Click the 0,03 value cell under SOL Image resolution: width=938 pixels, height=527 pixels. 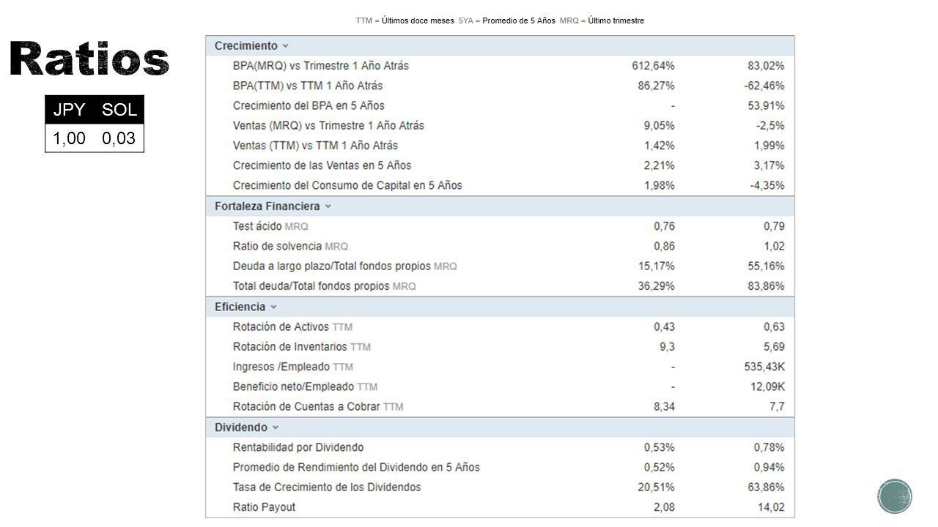click(119, 138)
